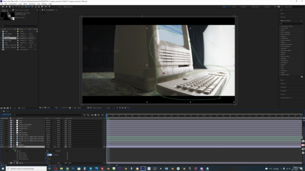Select the Roto Brush tool
This screenshot has width=305, height=171.
pos(46,7)
